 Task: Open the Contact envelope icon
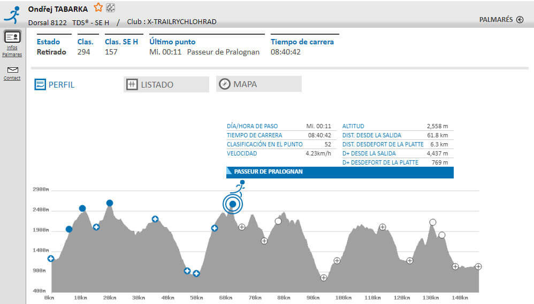click(x=12, y=69)
